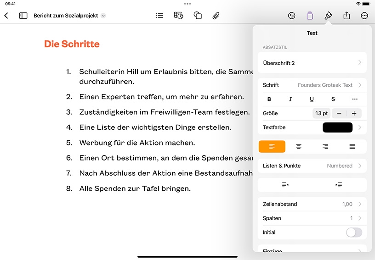Expand Textfarbe chevron
The width and height of the screenshot is (375, 260).
click(360, 127)
